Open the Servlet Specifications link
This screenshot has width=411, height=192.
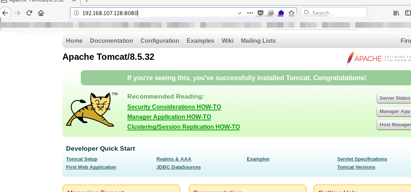pos(362,159)
